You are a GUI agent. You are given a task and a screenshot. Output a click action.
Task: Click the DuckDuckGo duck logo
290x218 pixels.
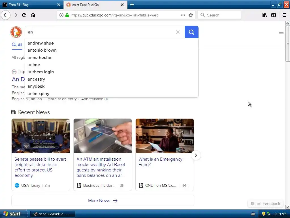pos(16,32)
